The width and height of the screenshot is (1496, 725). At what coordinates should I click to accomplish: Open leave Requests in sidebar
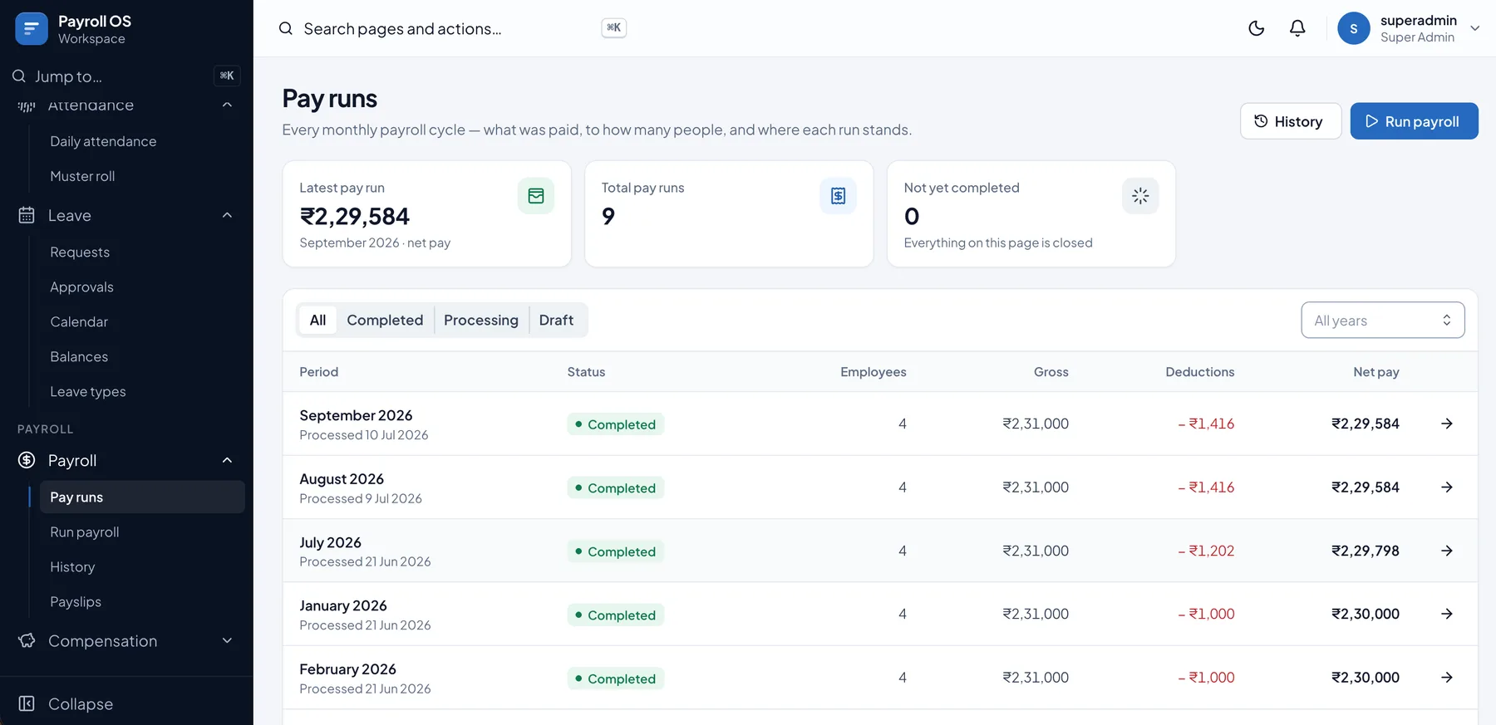[x=80, y=252]
